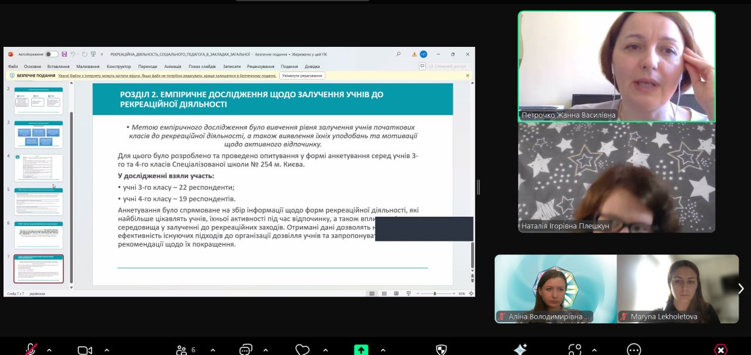Open the Рецензування ribbon tab
This screenshot has width=751, height=355.
tap(261, 66)
